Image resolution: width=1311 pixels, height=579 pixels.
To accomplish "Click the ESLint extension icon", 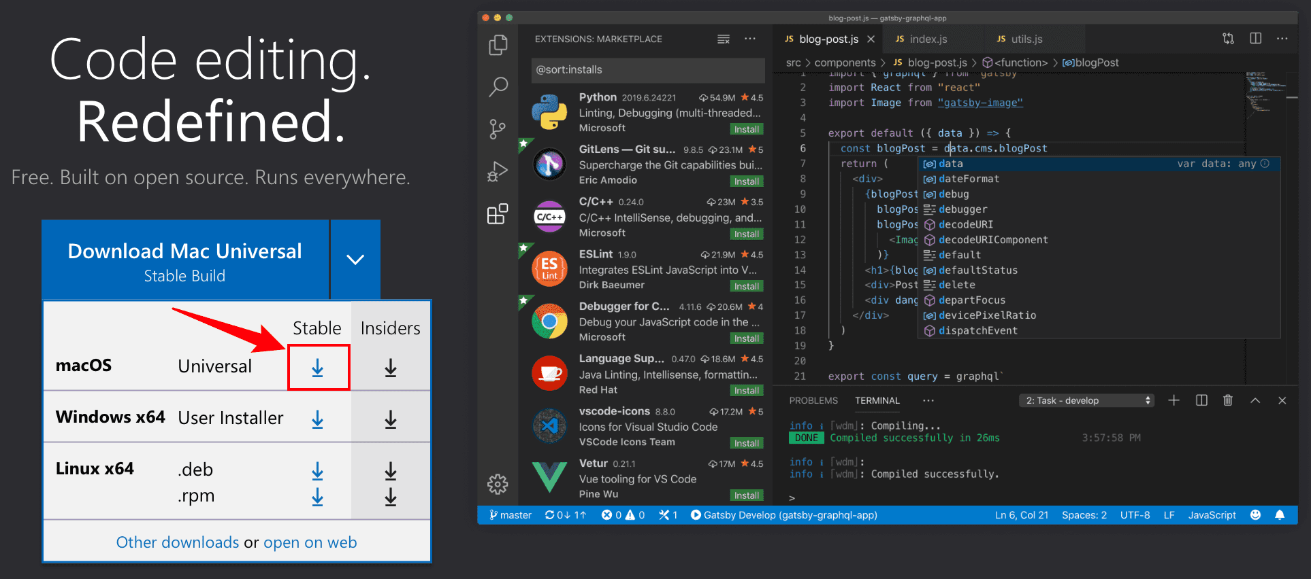I will coord(549,269).
